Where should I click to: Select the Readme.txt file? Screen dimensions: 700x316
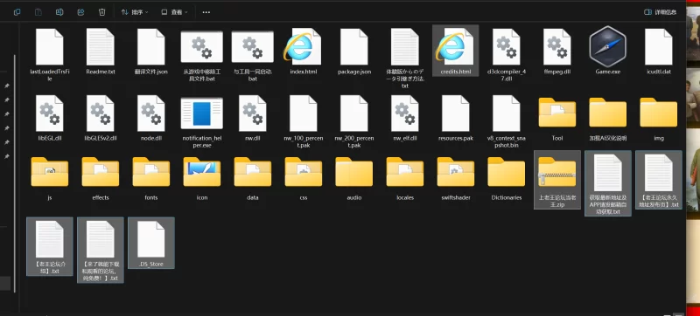[101, 51]
